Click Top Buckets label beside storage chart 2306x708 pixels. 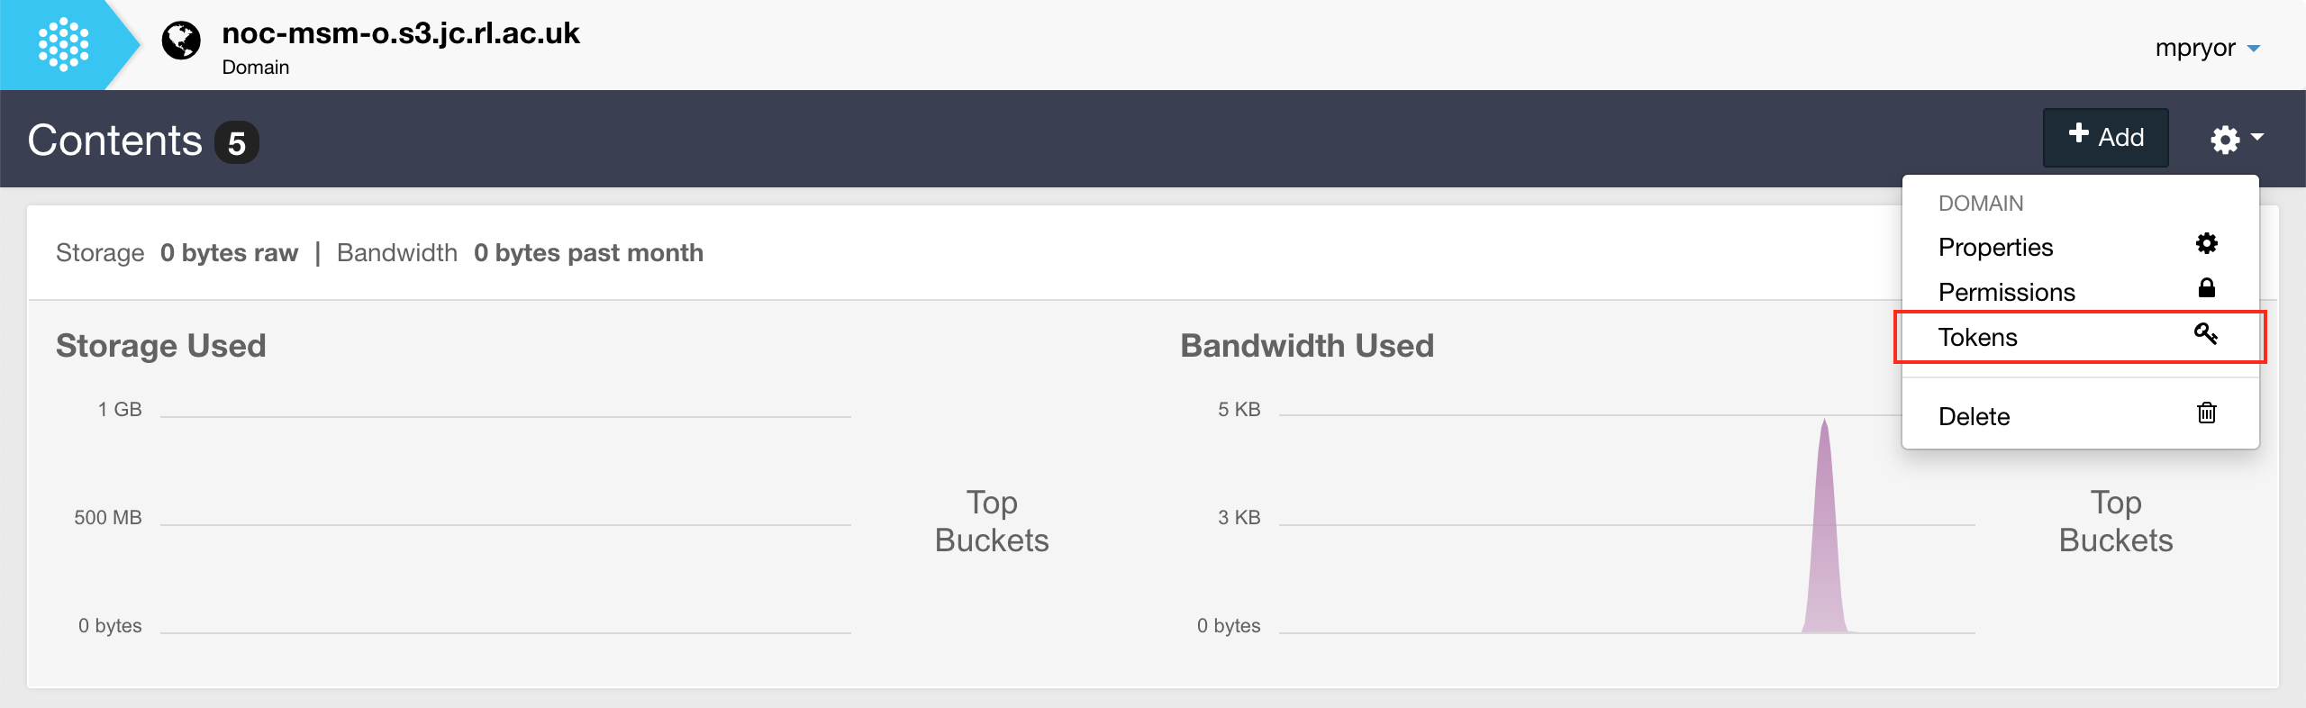pyautogui.click(x=992, y=522)
